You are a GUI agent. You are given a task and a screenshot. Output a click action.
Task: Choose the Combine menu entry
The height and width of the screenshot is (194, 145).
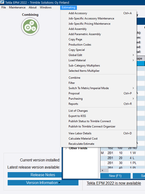click(99, 78)
